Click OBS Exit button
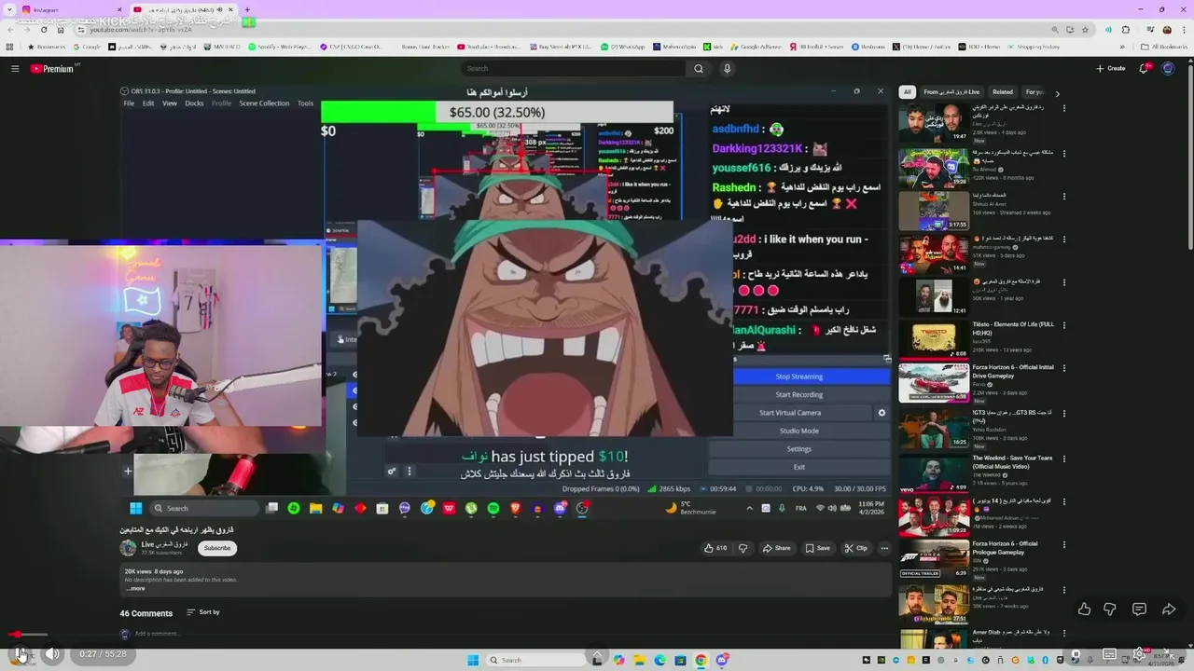Viewport: 1194px width, 671px height. (x=798, y=467)
